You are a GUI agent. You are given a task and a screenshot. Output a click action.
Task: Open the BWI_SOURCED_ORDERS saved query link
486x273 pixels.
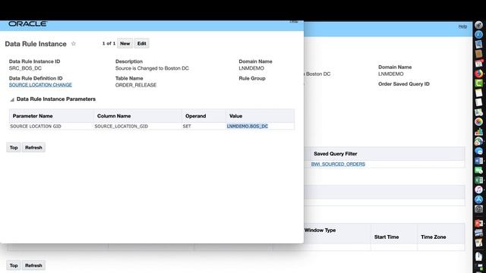[338, 165]
